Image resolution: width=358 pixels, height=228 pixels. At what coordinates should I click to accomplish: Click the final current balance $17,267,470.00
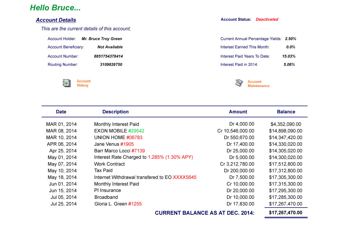(x=285, y=213)
